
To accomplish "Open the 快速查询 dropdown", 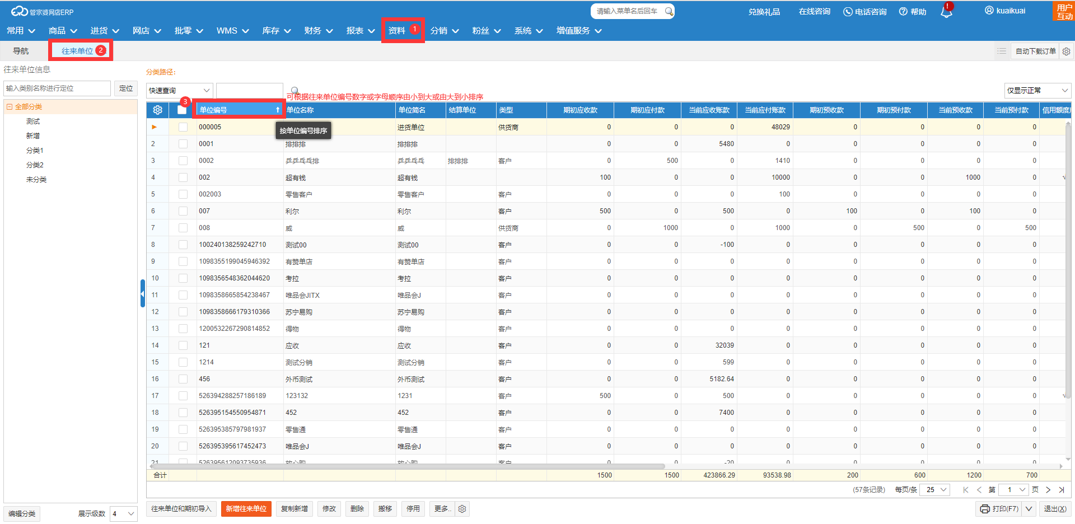I will [x=180, y=90].
